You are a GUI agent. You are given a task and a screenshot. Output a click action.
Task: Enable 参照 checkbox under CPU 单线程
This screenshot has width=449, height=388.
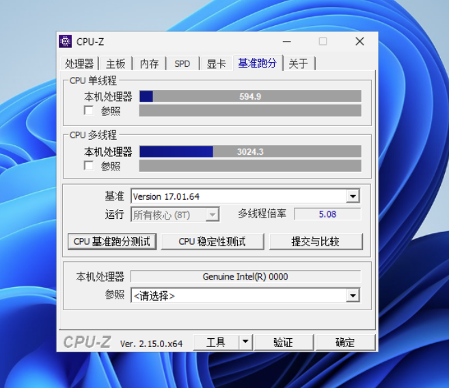89,110
